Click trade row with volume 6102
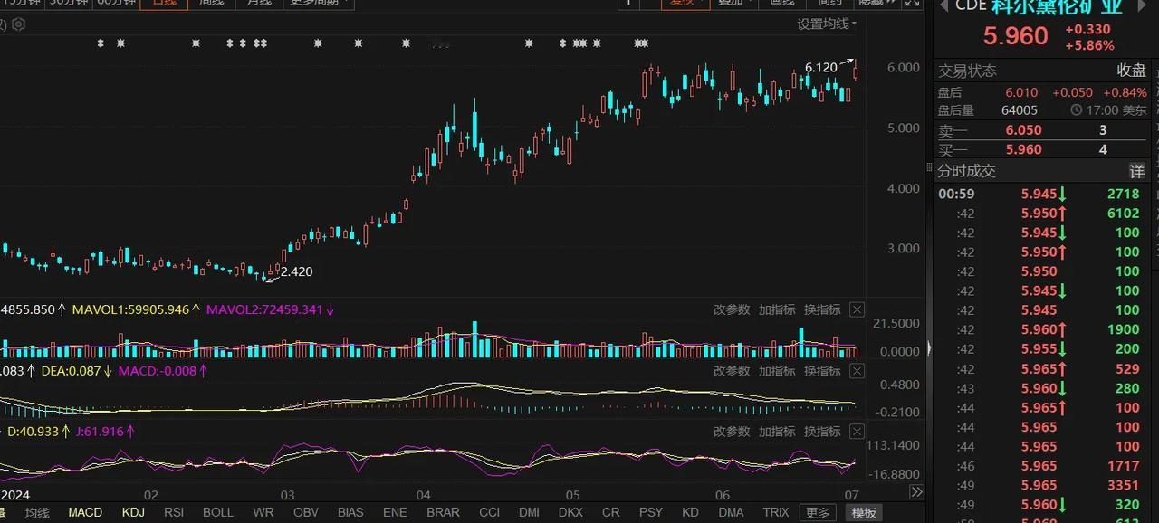The width and height of the screenshot is (1159, 523). (1039, 214)
